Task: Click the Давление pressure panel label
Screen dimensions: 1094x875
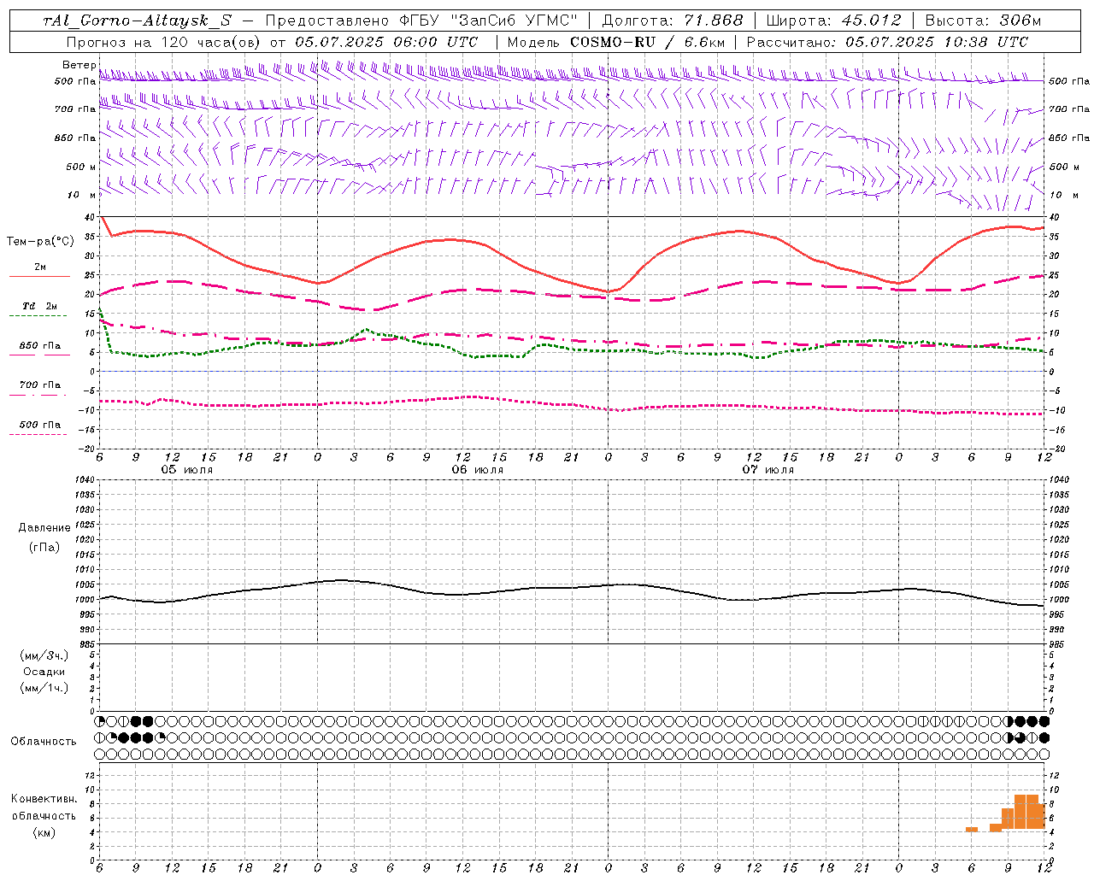Action: click(x=44, y=528)
